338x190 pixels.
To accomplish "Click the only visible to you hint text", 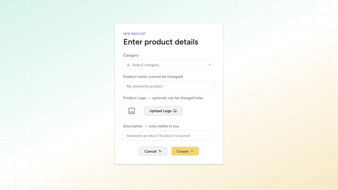I will tap(164, 126).
